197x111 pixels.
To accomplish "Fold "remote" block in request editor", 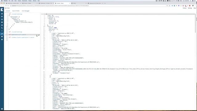I will 8,20.
